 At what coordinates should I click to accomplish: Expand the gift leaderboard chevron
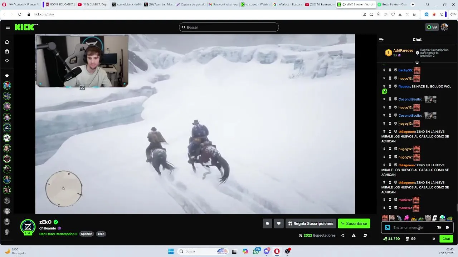coord(417,62)
